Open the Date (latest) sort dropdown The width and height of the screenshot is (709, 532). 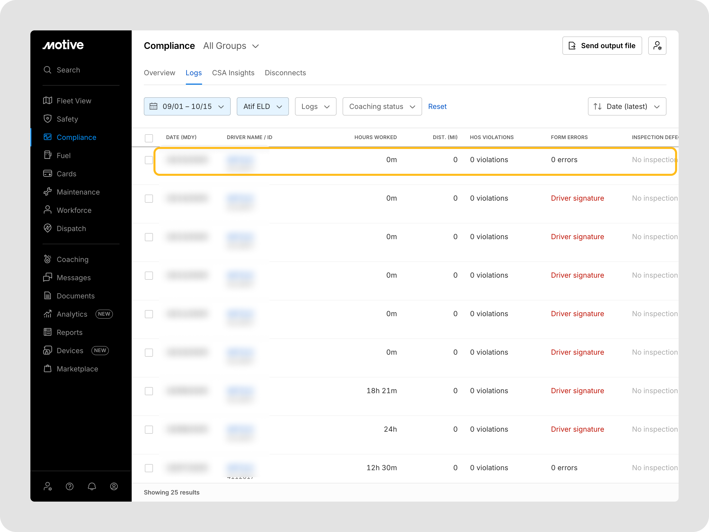click(x=627, y=106)
